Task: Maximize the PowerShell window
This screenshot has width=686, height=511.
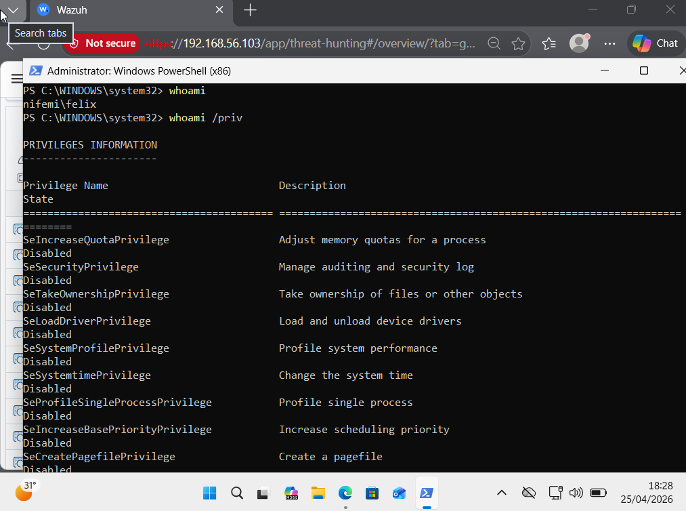Action: 644,70
